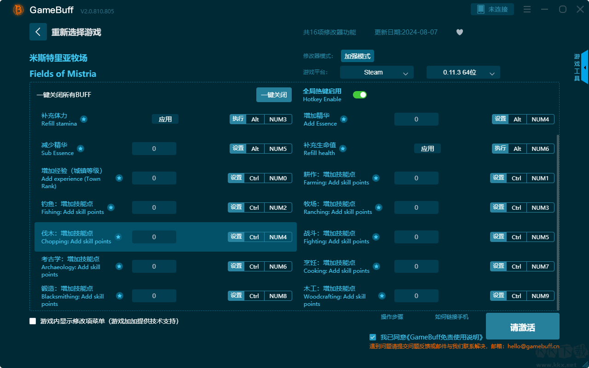Screen dimensions: 589x368
Task: Click 设置 hotkey button for Fighting
Action: click(498, 237)
